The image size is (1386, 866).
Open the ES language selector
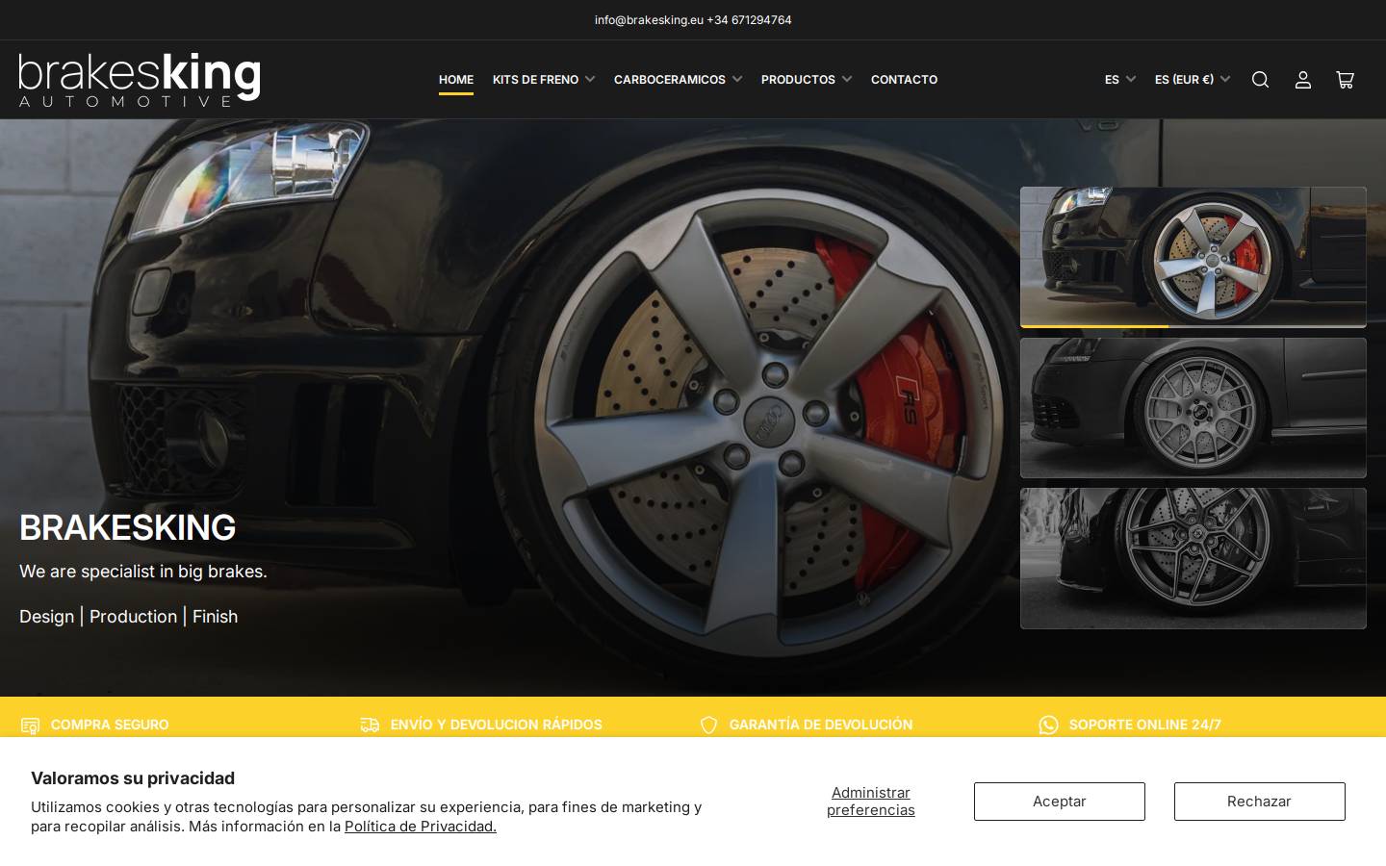point(1120,80)
